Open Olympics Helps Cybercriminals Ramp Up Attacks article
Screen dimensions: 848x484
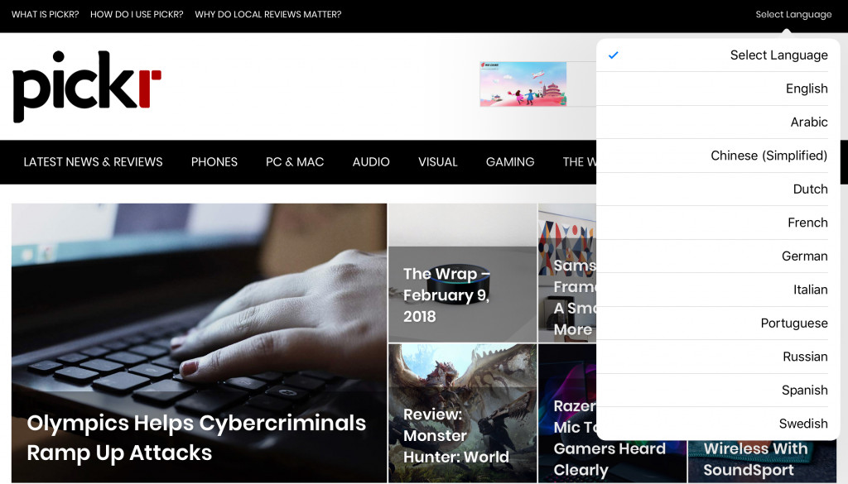(199, 343)
